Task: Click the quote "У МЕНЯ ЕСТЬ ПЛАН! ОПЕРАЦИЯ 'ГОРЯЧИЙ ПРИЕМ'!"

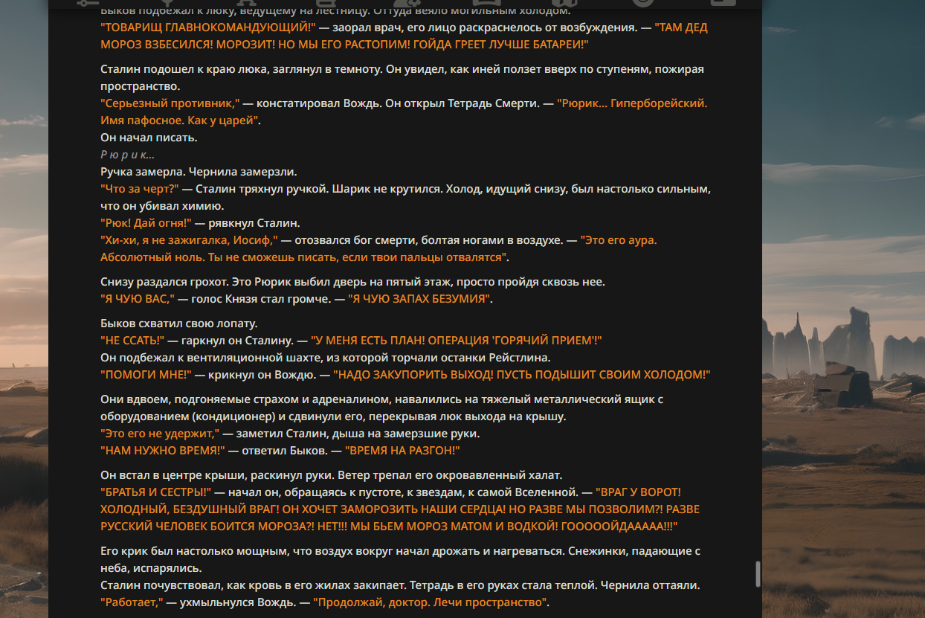Action: (x=457, y=341)
